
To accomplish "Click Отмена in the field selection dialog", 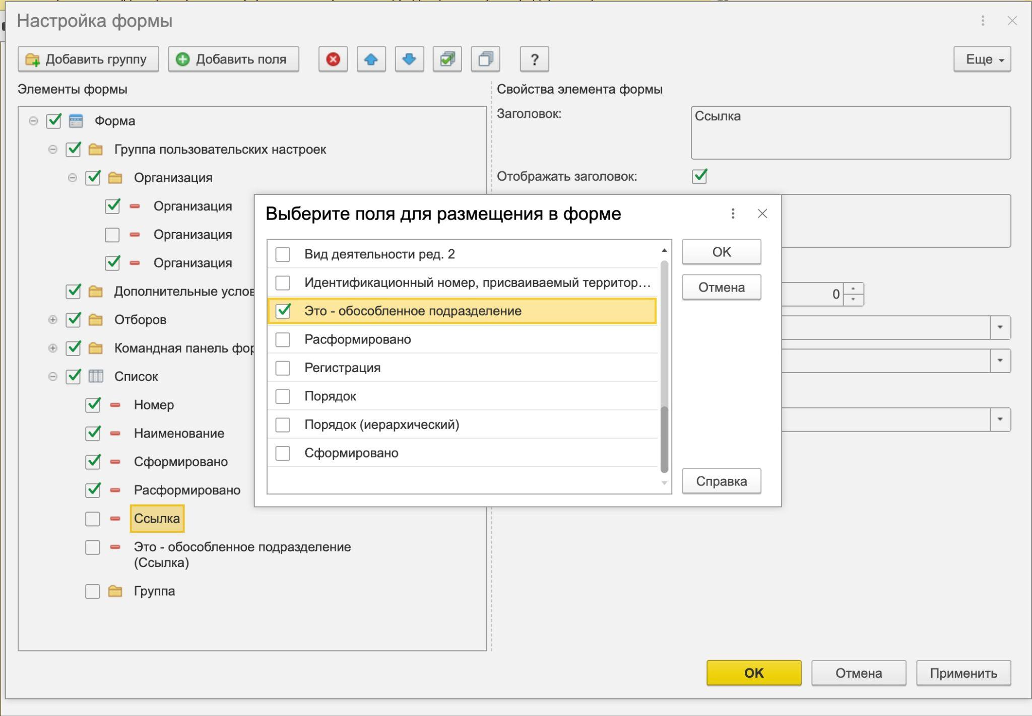I will click(x=722, y=288).
